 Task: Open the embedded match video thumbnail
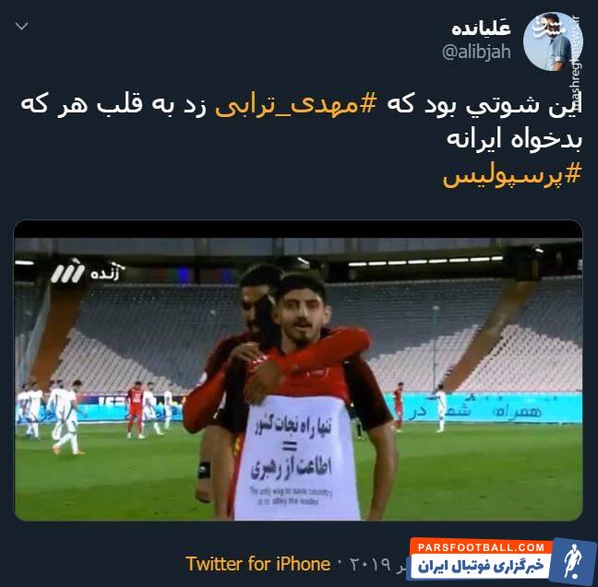[x=298, y=370]
